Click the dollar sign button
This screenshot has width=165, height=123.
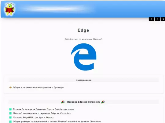(x=163, y=19)
